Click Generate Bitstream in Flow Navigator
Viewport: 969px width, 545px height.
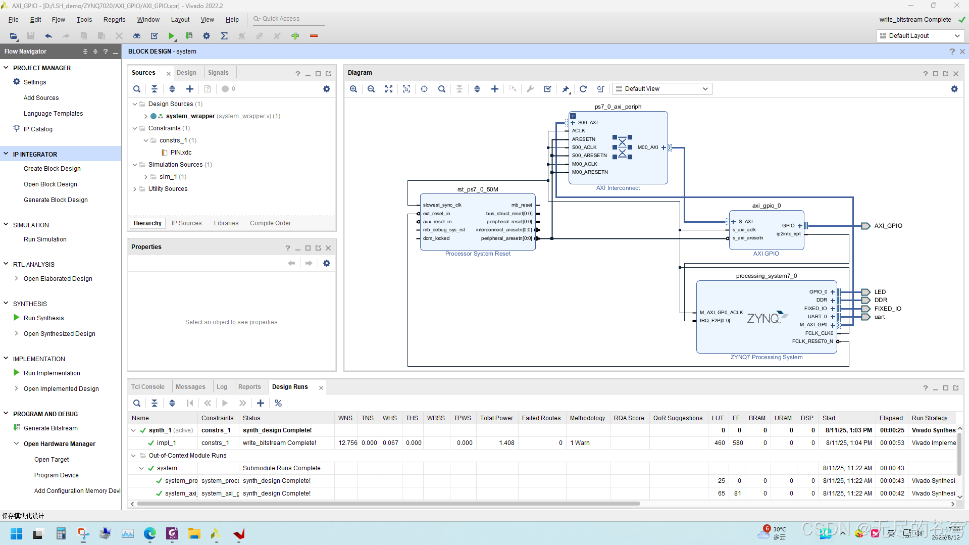tap(50, 428)
